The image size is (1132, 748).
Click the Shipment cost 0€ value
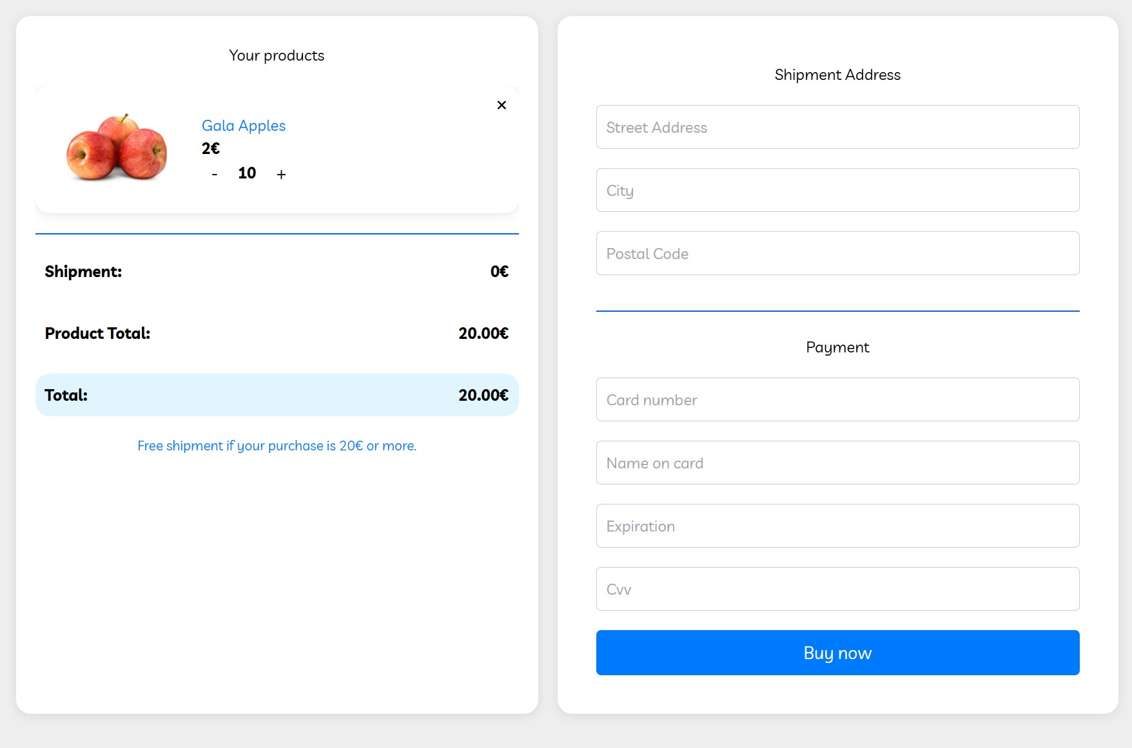coord(499,271)
